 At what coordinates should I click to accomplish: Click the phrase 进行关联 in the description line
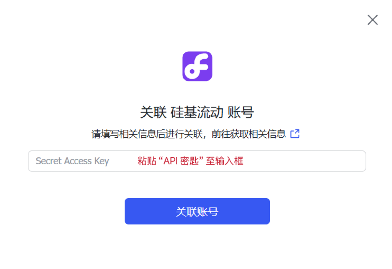tap(184, 134)
